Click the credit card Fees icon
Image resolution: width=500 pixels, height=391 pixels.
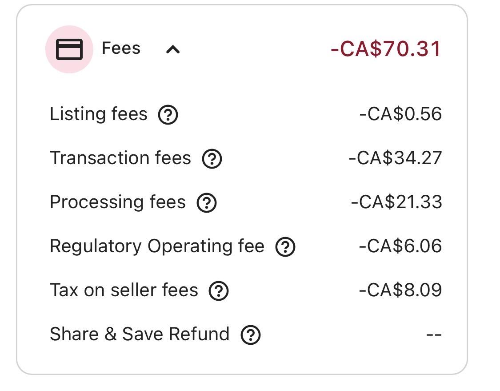pos(69,49)
